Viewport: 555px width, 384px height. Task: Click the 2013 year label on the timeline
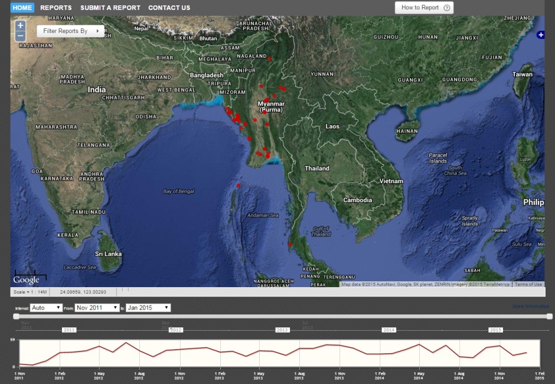click(x=283, y=330)
